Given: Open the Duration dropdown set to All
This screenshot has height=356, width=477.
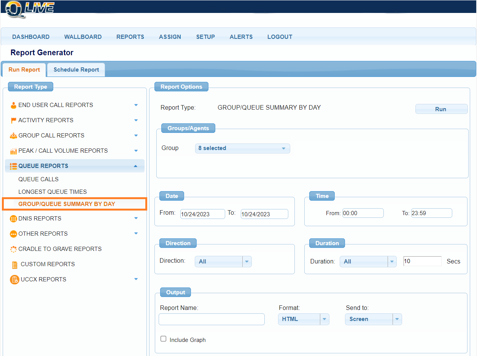Looking at the screenshot, I should (368, 262).
